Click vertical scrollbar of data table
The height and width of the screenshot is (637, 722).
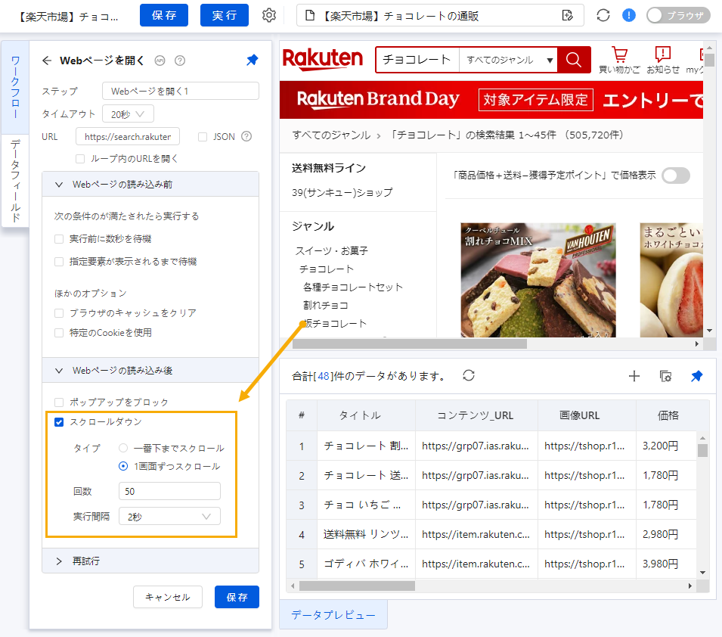[x=702, y=450]
